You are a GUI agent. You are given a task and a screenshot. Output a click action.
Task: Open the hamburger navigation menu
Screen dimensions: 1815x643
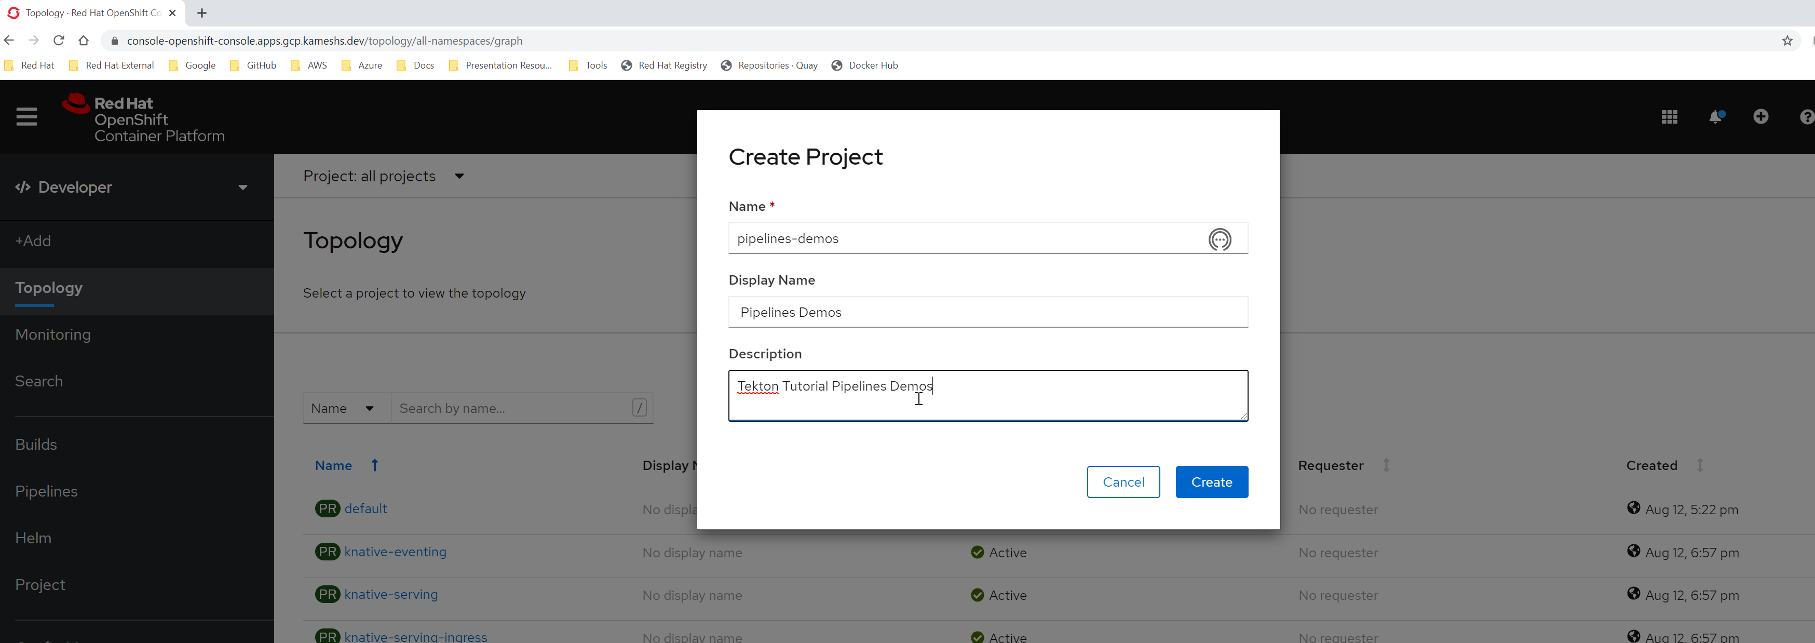tap(27, 116)
